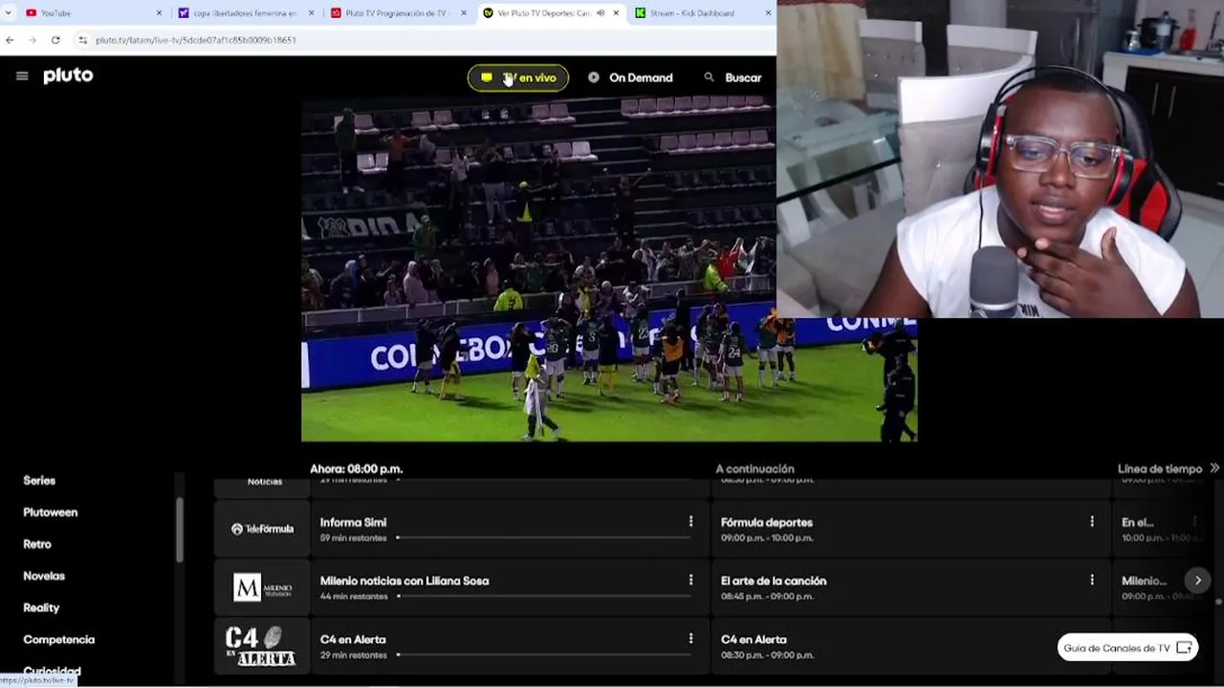Open options for current C4 en Alerta
This screenshot has height=688, width=1224.
coord(690,638)
